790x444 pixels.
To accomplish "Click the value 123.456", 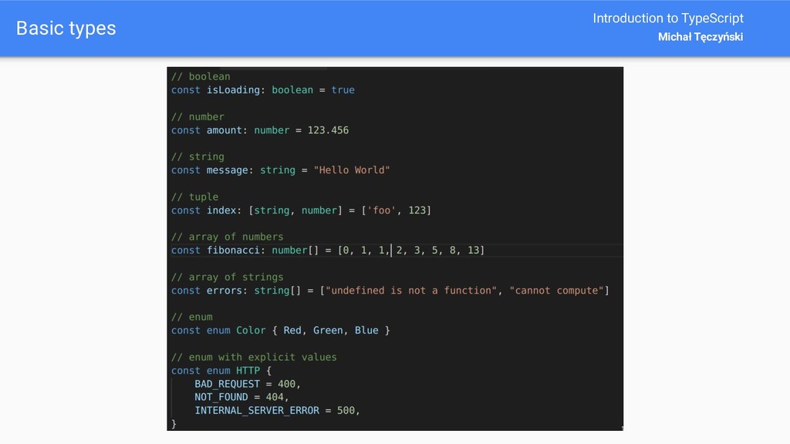I will point(328,130).
